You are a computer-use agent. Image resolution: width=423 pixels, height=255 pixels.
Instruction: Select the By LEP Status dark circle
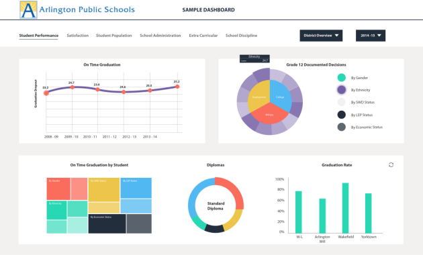tap(342, 115)
